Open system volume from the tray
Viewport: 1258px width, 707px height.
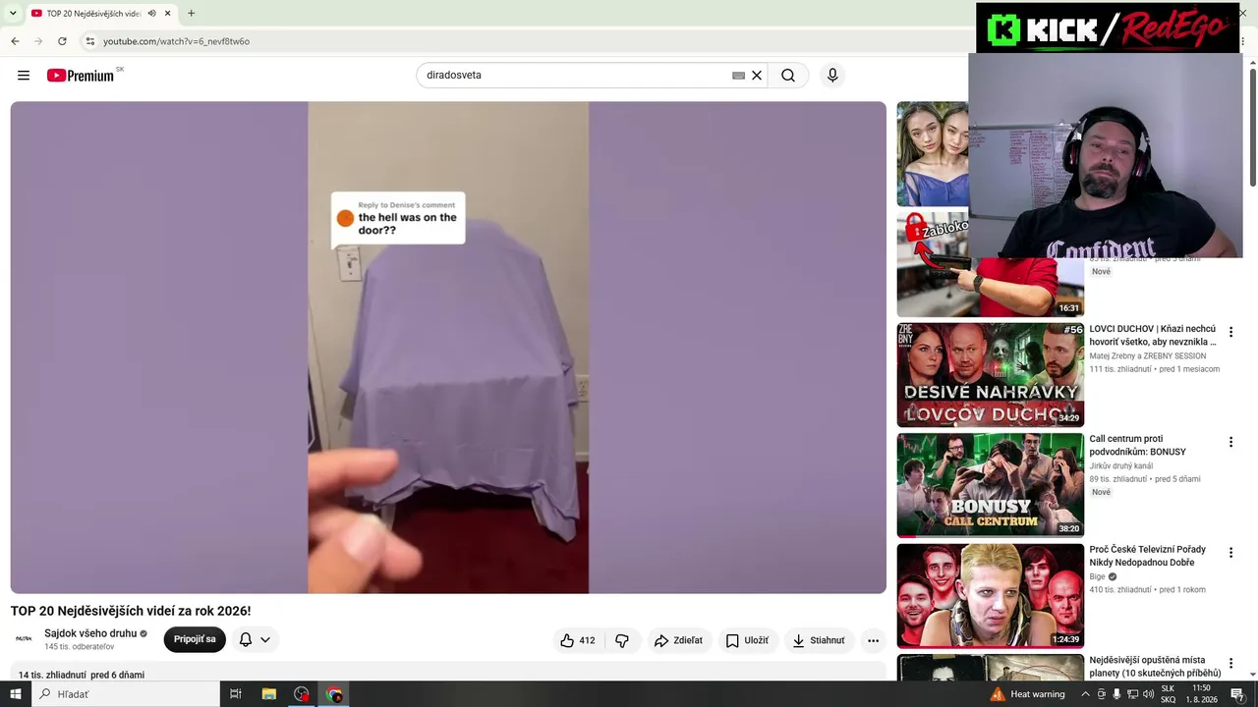click(x=1149, y=694)
